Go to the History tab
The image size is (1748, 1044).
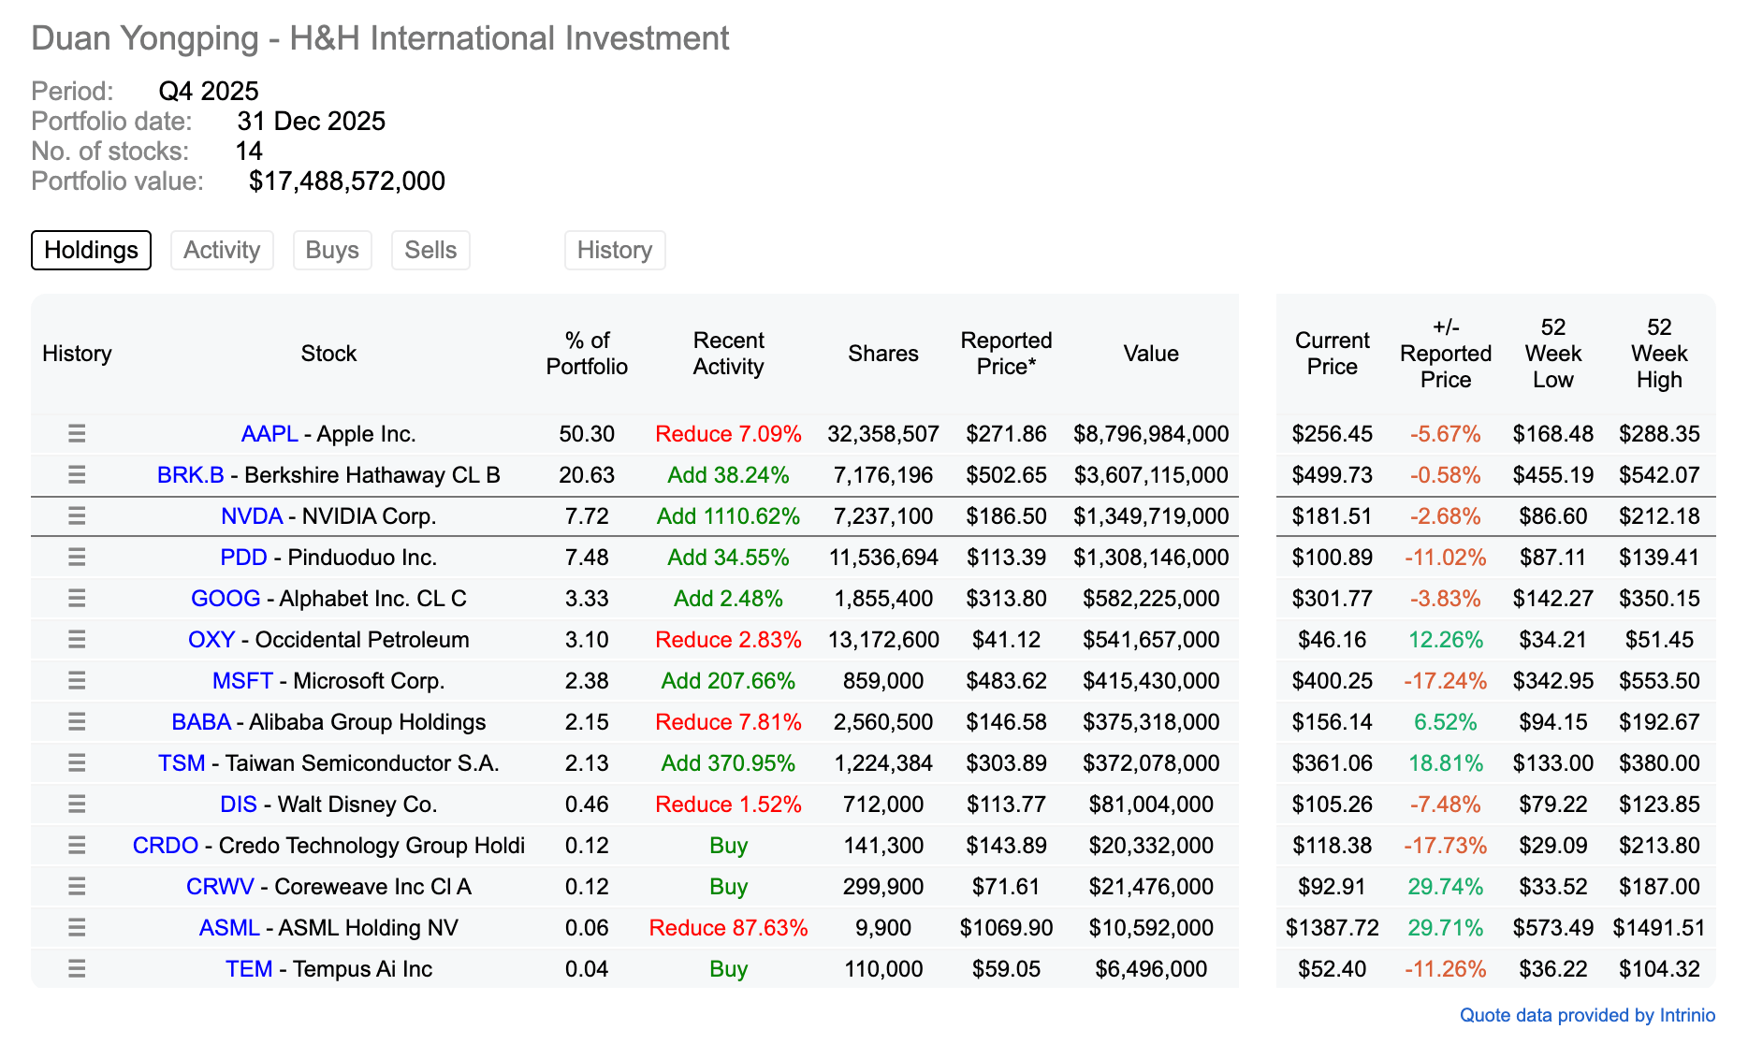[x=615, y=251]
